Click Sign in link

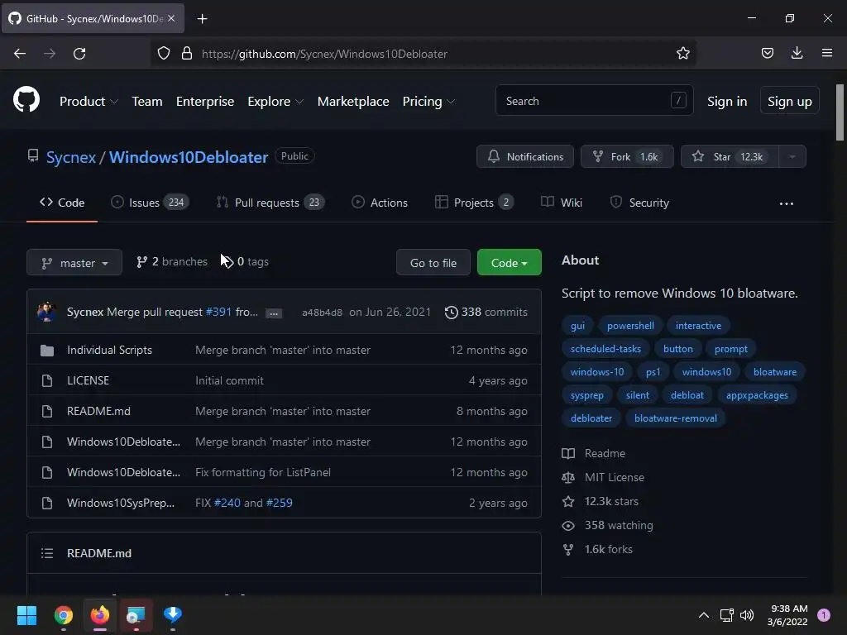tap(727, 102)
